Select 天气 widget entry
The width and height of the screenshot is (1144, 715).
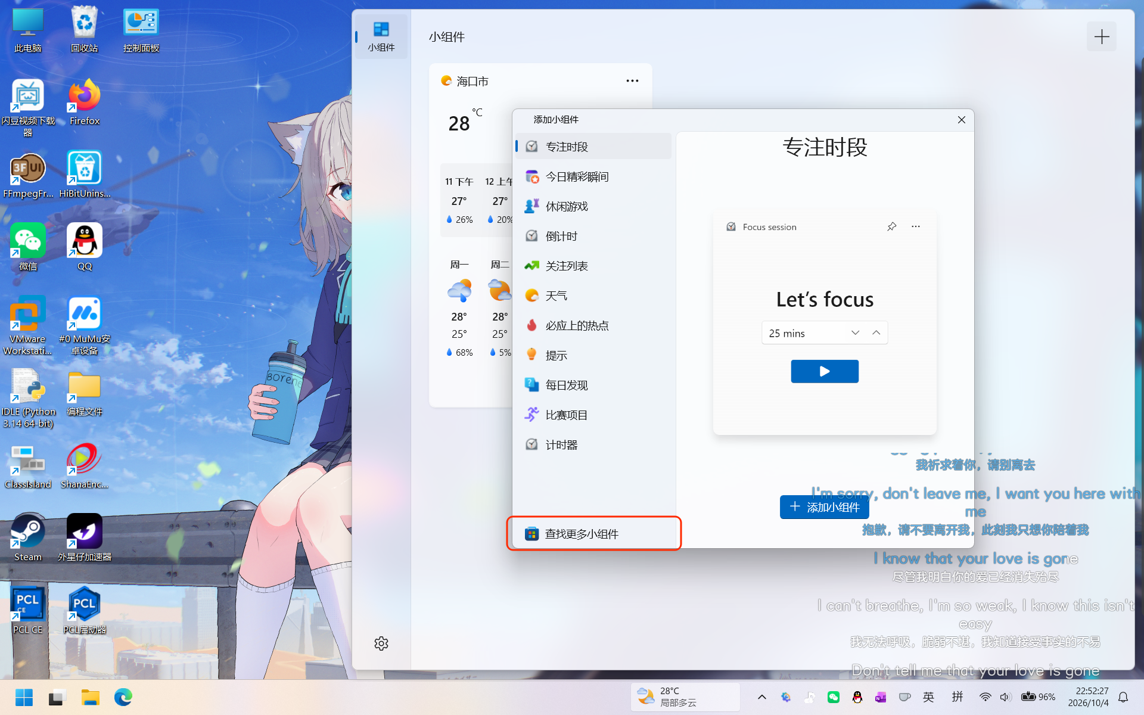tap(593, 296)
